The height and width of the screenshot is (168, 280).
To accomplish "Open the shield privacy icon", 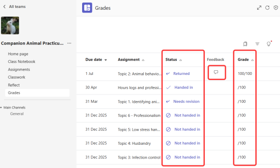I will [276, 7].
